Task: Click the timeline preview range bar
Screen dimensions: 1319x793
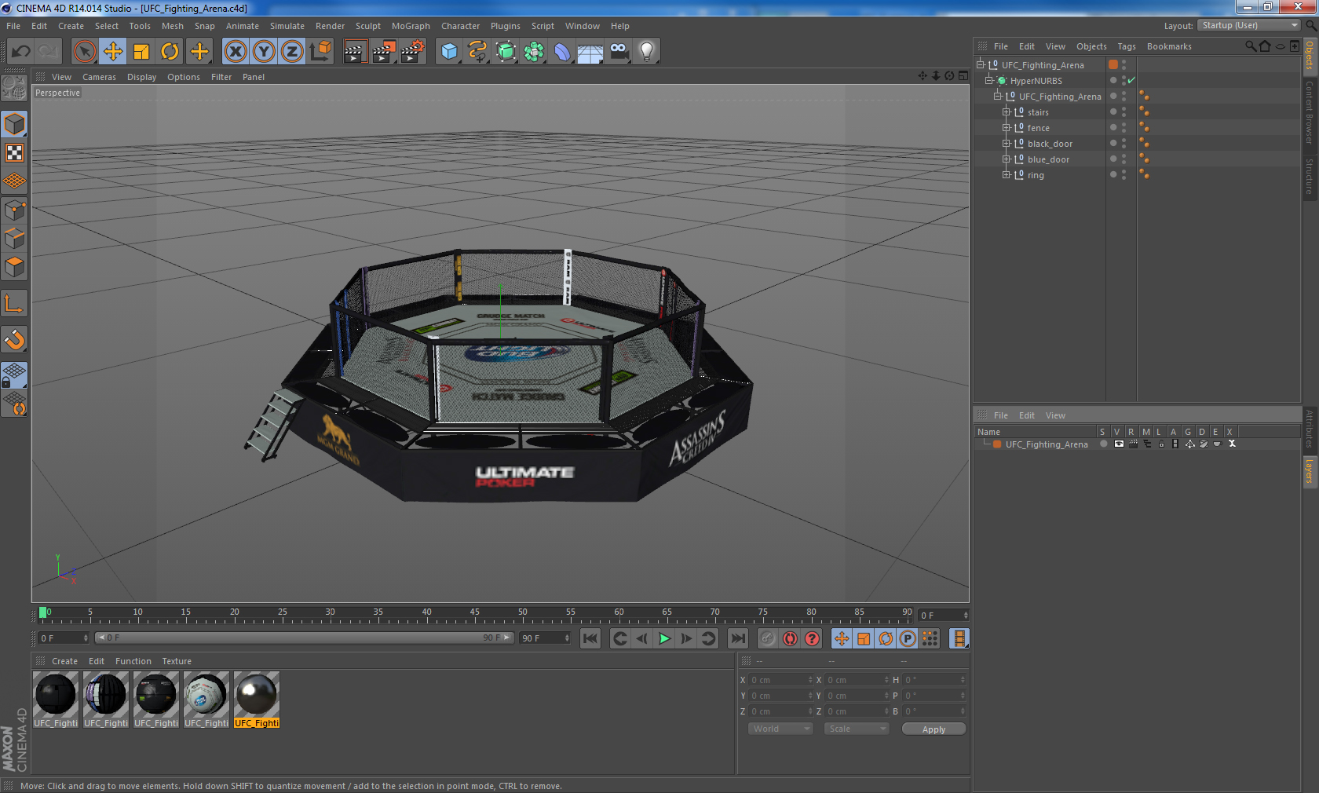Action: [x=304, y=638]
